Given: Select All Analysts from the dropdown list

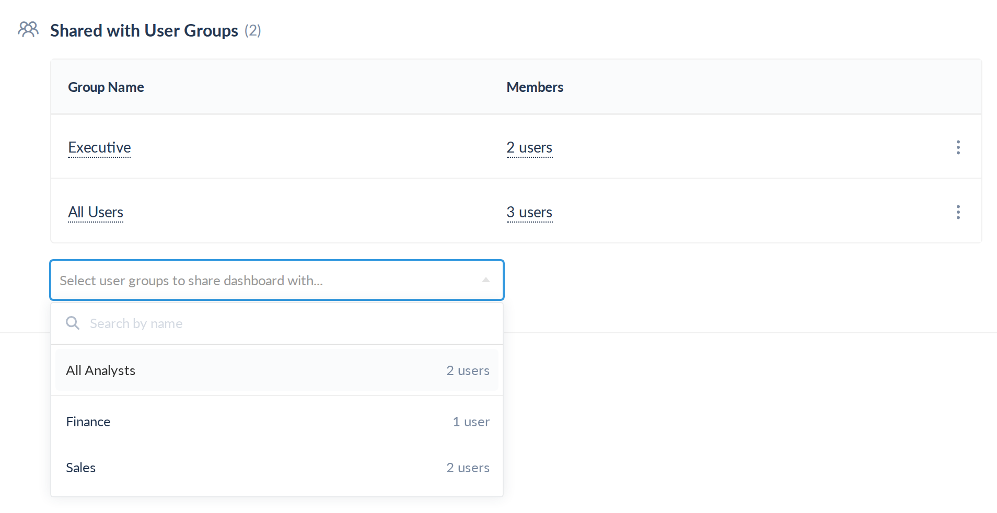Looking at the screenshot, I should coord(277,370).
